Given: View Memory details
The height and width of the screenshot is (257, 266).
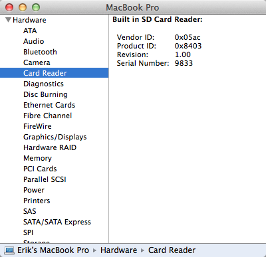Looking at the screenshot, I should click(37, 158).
